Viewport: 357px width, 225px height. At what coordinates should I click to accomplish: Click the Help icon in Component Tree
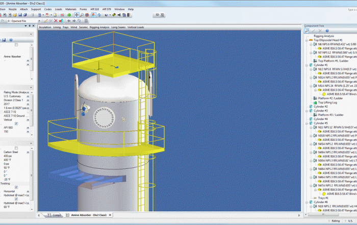[326, 31]
